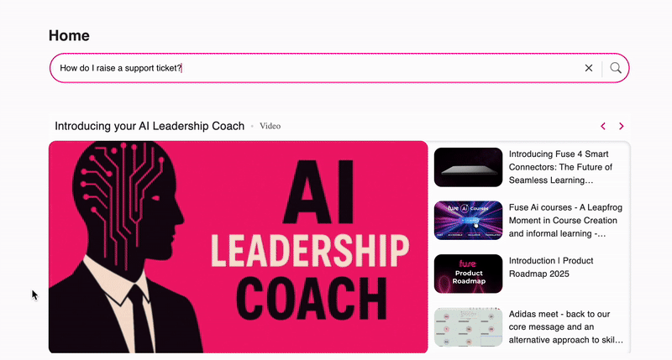The image size is (672, 360).
Task: Click the Video content type label
Action: [270, 126]
